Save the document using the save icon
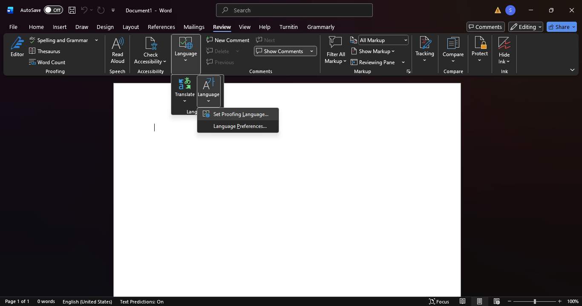582x306 pixels. (72, 10)
